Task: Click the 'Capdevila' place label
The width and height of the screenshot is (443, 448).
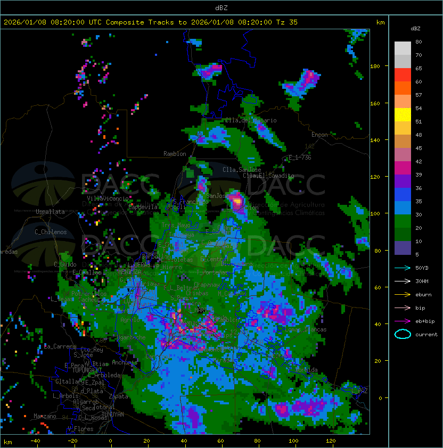Action: click(x=143, y=207)
